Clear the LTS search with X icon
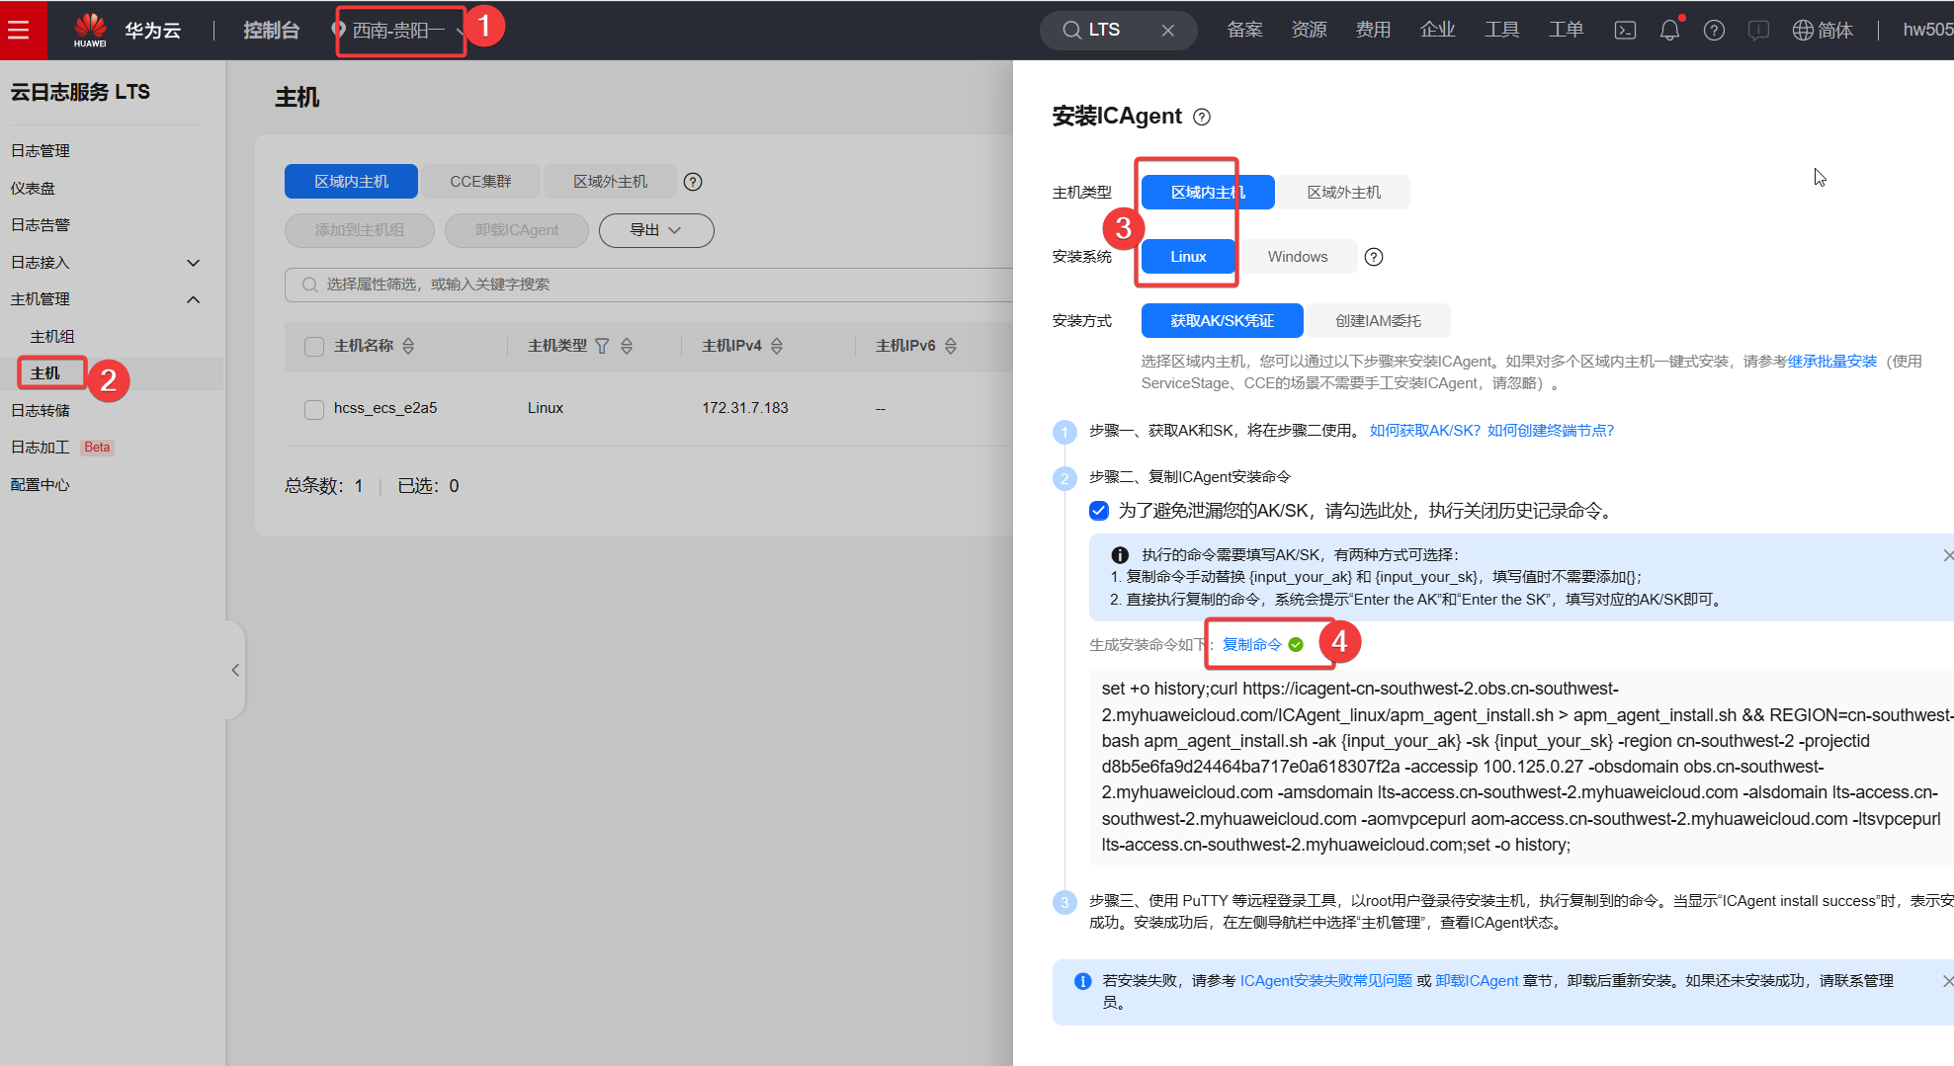1954x1066 pixels. tap(1167, 30)
